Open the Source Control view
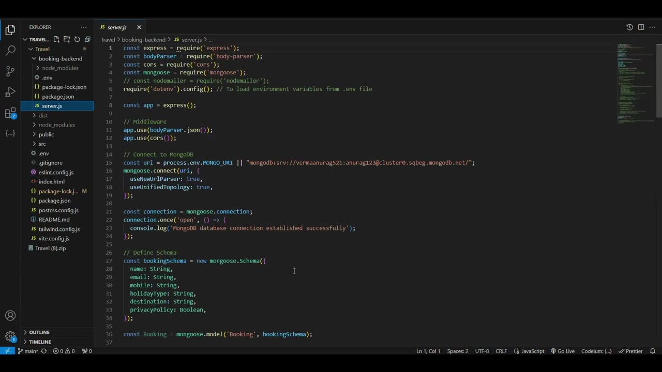 pyautogui.click(x=10, y=71)
